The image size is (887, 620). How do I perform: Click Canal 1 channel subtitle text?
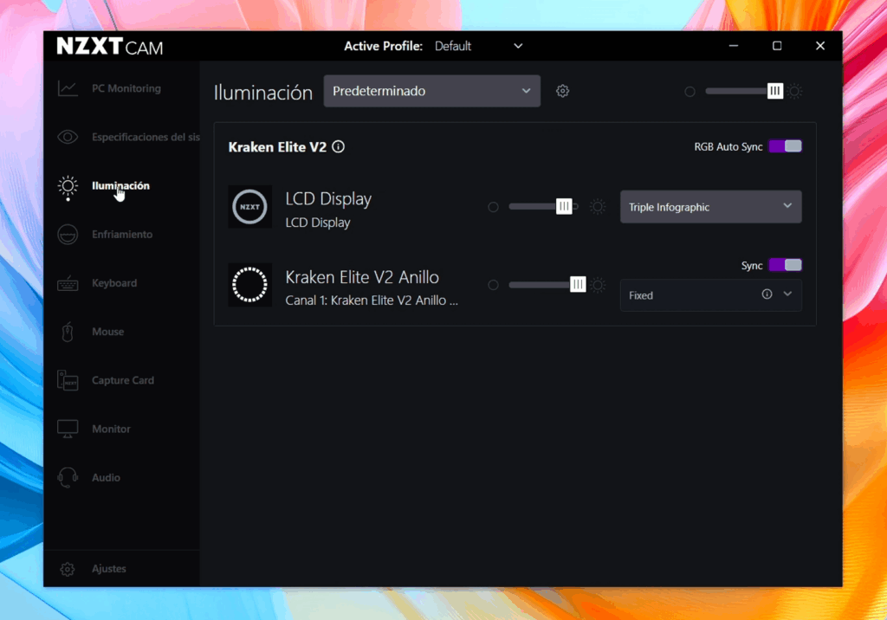coord(372,300)
